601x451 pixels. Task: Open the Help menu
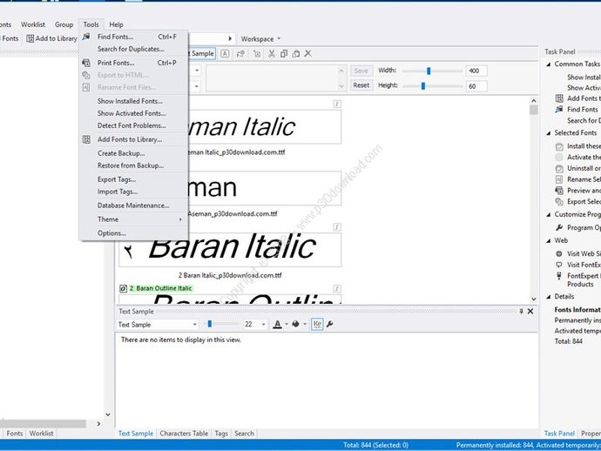click(116, 24)
